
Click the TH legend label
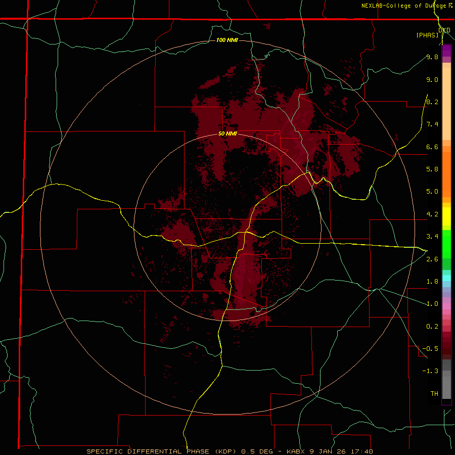tap(434, 394)
